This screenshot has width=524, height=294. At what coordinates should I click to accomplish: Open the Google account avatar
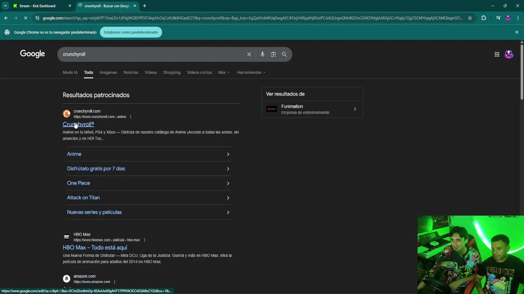(509, 54)
